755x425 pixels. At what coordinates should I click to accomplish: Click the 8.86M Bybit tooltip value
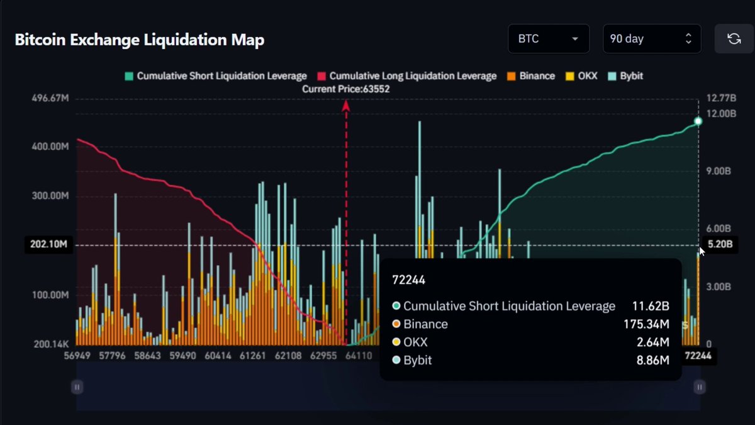[652, 361]
